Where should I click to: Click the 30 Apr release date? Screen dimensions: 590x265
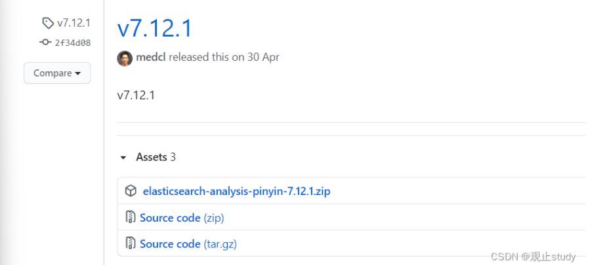[263, 58]
